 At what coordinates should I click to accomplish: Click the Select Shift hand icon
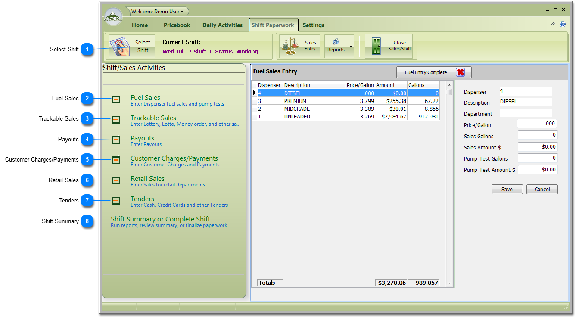120,47
